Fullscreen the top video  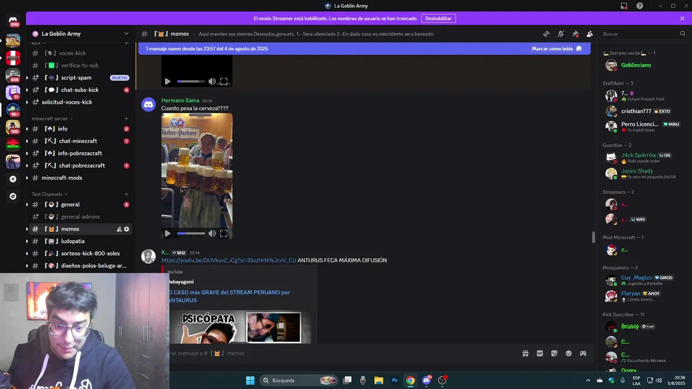point(224,82)
